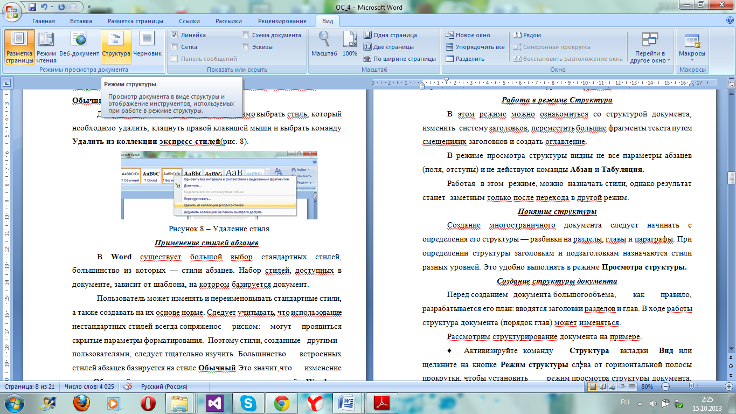The width and height of the screenshot is (736, 414).
Task: Check the Схема документа checkbox
Action: coord(246,35)
